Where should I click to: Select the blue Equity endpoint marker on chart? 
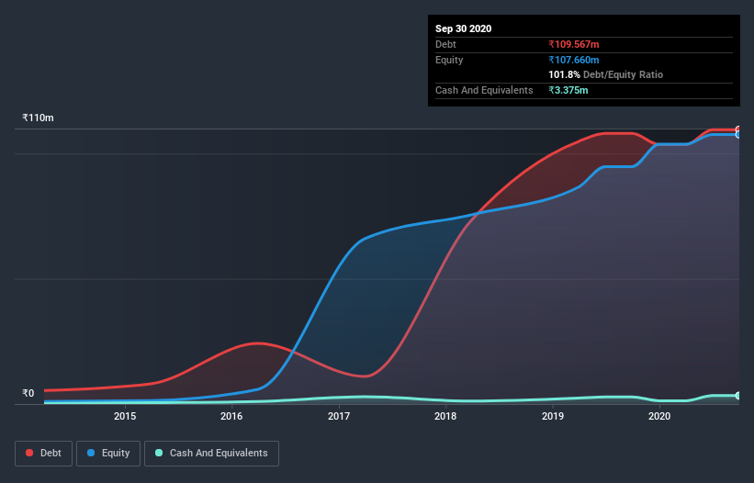(x=738, y=135)
